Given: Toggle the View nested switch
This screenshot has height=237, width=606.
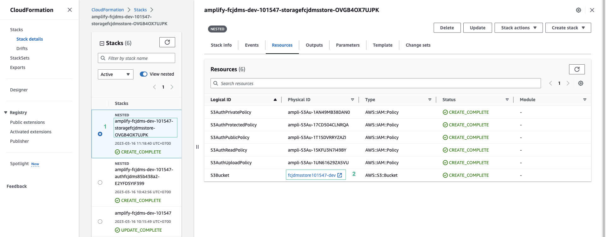Looking at the screenshot, I should coord(144,74).
